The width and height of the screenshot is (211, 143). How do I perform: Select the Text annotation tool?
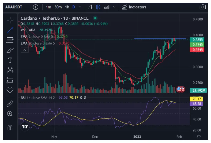(x=10, y=60)
